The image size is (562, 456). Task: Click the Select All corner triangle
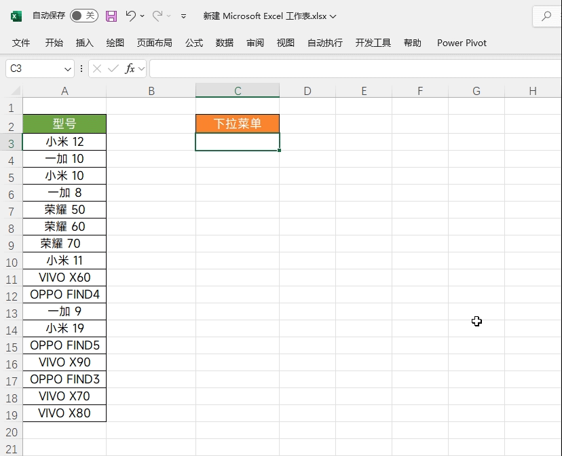(x=15, y=91)
